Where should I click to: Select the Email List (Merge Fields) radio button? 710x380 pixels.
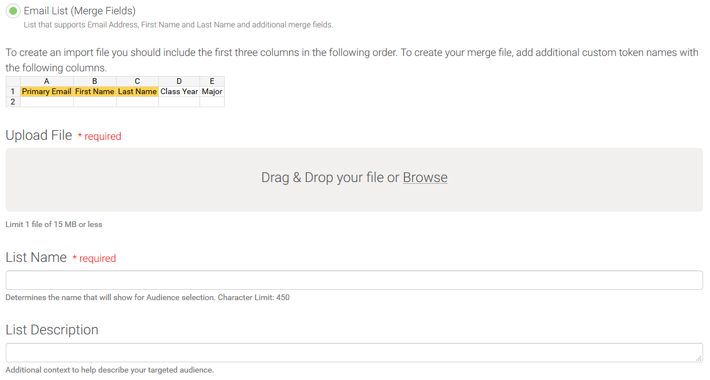tap(13, 11)
